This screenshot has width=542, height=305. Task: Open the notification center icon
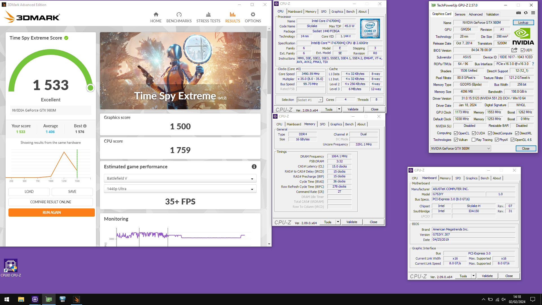click(x=533, y=299)
